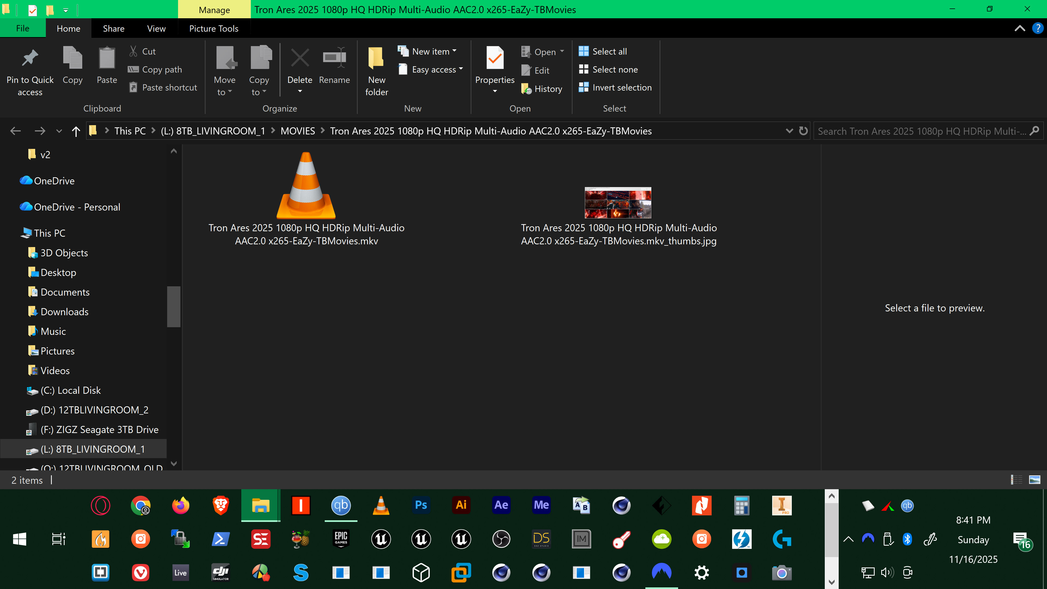Switch to the View ribbon tab
The height and width of the screenshot is (589, 1047).
click(x=156, y=28)
